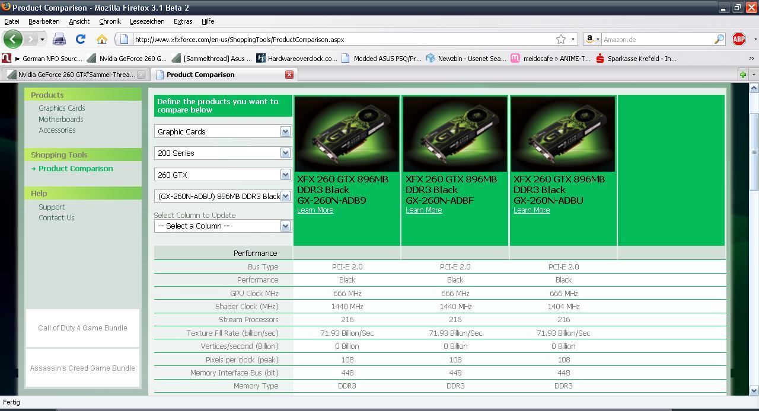Click the Firefox icon in the title bar
The image size is (759, 411).
(6, 7)
